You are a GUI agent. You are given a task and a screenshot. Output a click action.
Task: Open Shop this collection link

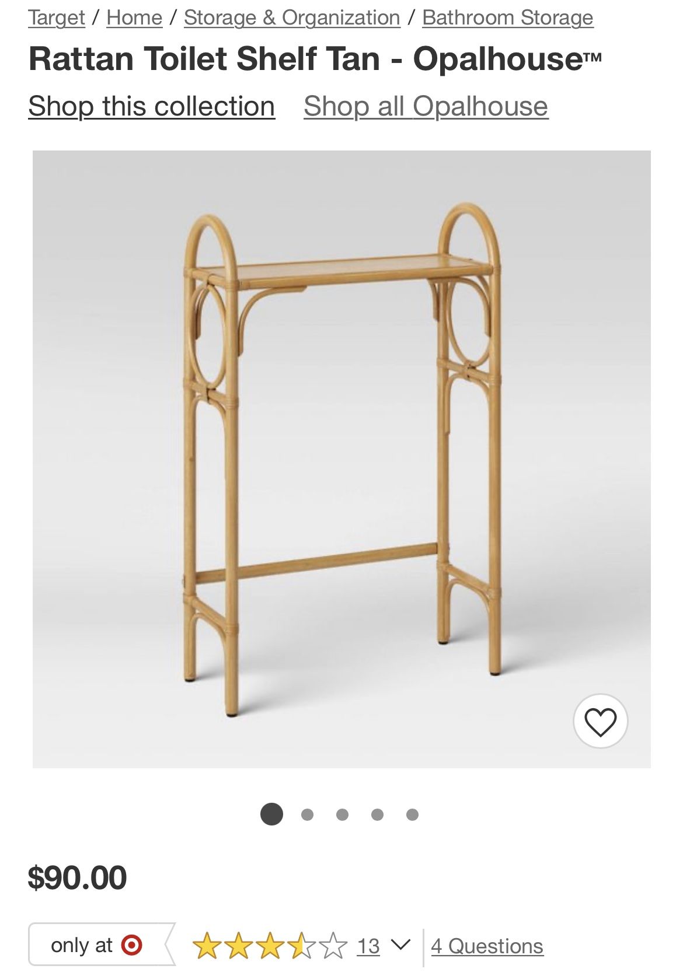click(x=152, y=106)
